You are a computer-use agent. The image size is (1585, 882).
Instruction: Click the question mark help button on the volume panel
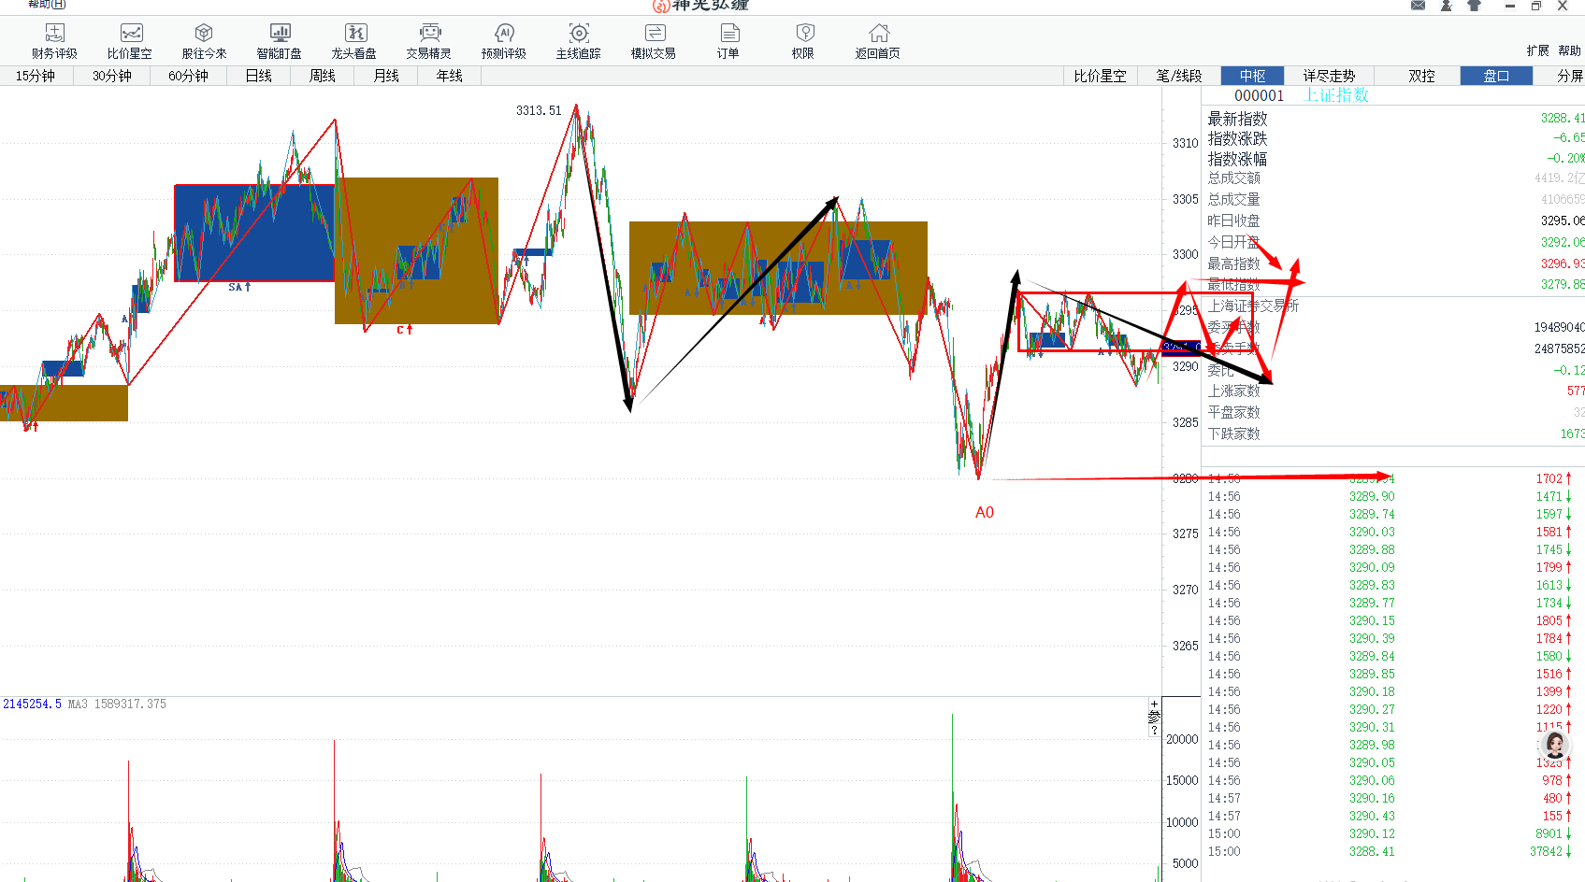[1154, 730]
